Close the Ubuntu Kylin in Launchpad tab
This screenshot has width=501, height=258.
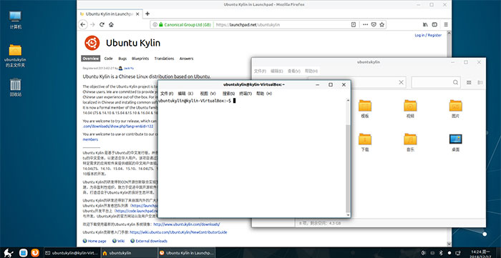[137, 14]
